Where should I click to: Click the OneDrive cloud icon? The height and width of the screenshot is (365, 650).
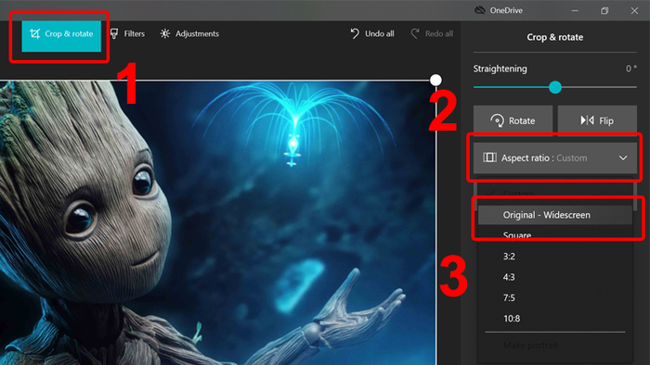point(480,10)
